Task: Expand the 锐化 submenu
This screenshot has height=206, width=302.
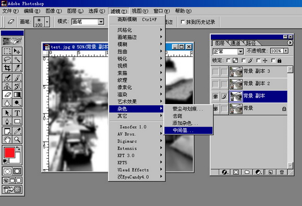Action: [137, 59]
